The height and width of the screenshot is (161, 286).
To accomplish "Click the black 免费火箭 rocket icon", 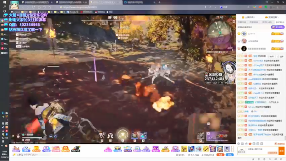I will 76,149.
